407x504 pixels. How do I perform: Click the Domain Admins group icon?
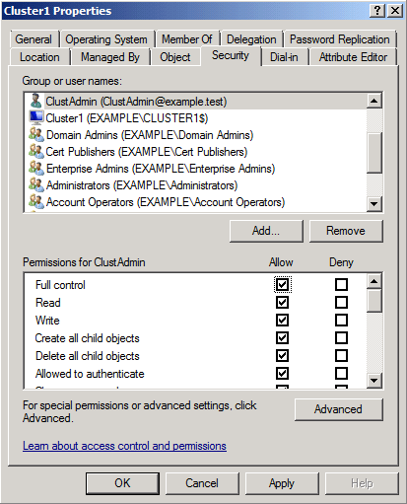point(36,134)
